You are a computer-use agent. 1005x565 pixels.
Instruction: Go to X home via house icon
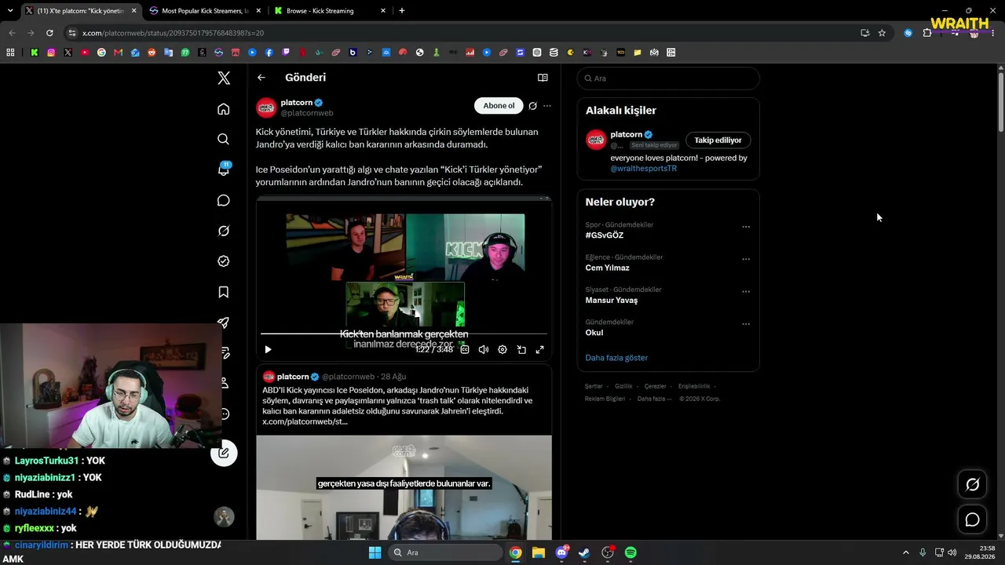(x=224, y=109)
